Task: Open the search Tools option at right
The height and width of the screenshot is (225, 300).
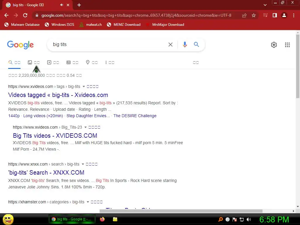Action: 196,63
